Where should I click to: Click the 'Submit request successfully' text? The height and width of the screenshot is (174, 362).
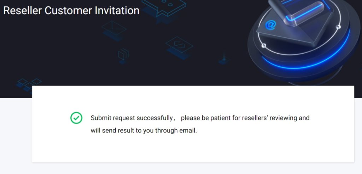[131, 118]
